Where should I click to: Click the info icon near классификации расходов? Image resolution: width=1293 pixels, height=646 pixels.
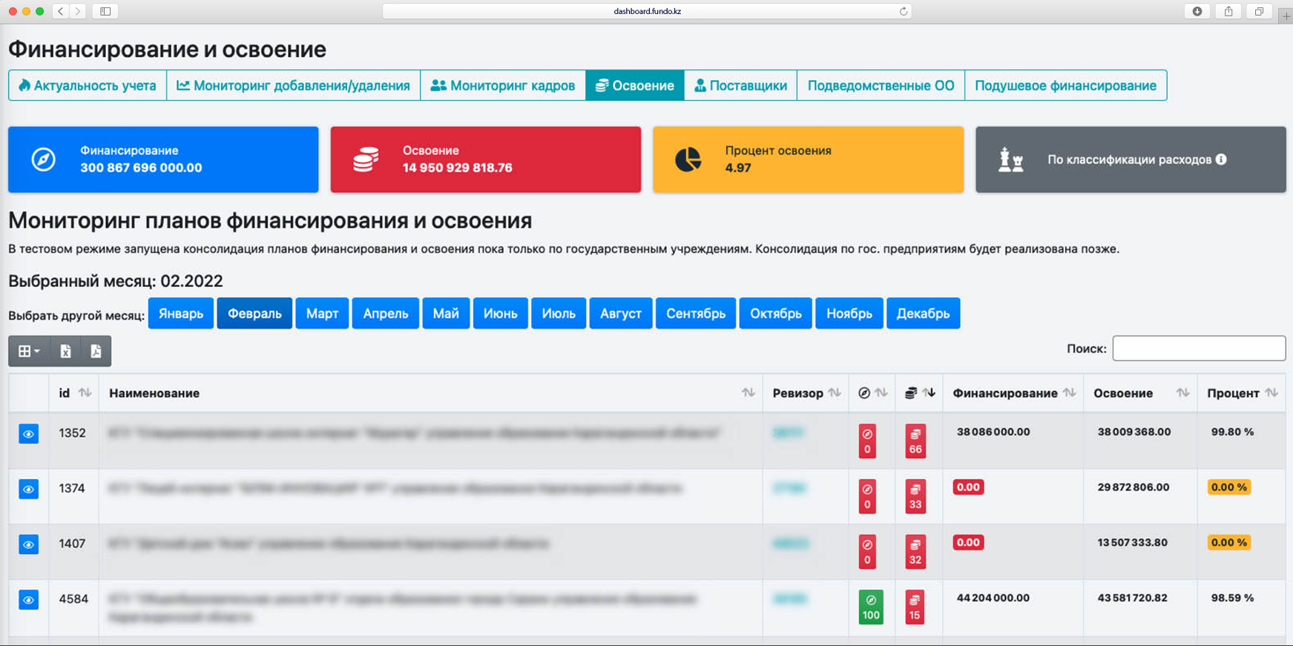1221,159
